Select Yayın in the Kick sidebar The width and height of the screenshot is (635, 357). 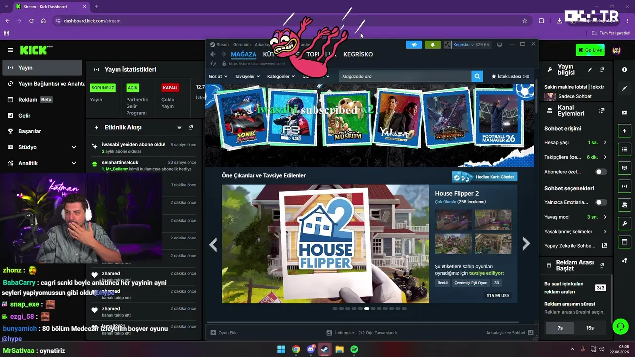click(43, 68)
